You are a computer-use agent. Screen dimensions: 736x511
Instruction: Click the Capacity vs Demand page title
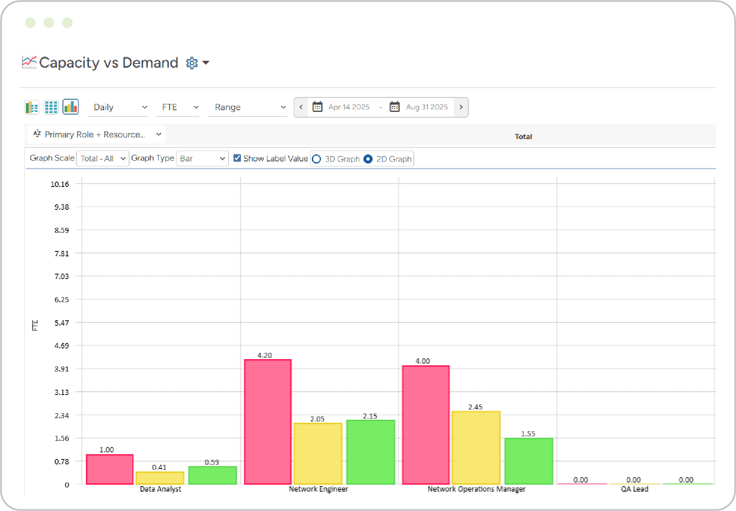(x=109, y=63)
